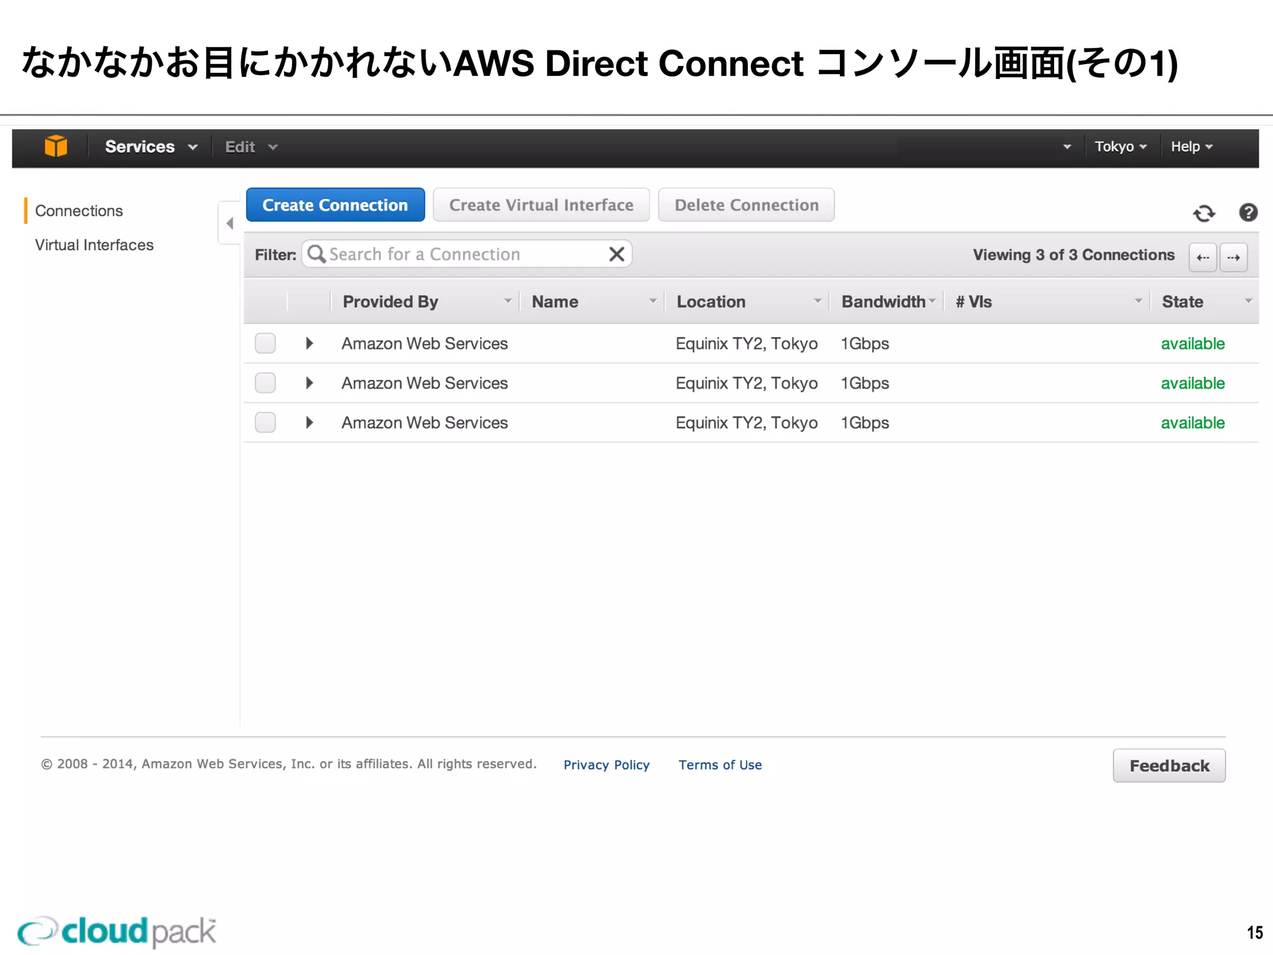Click the Create Connection button
The height and width of the screenshot is (955, 1273).
tap(335, 205)
